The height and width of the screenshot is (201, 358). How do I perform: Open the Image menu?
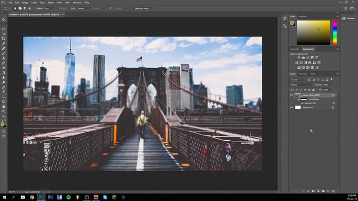pyautogui.click(x=25, y=2)
